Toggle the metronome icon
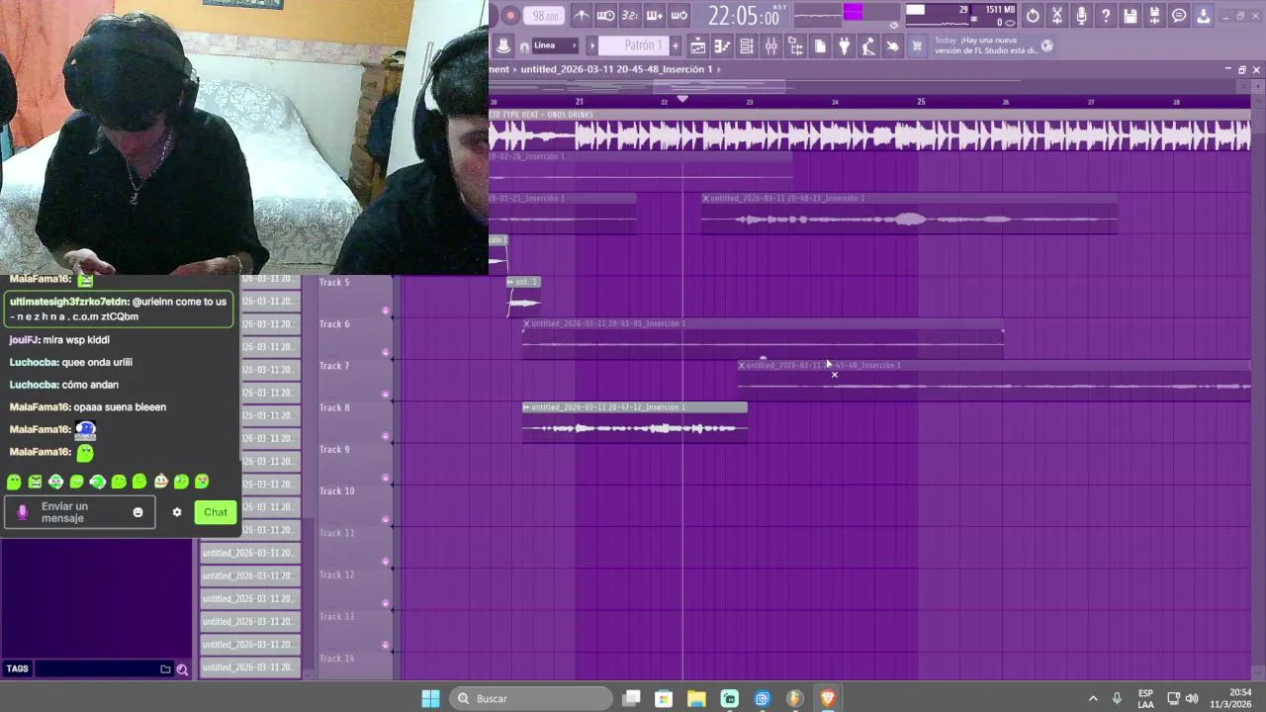Image resolution: width=1266 pixels, height=712 pixels. pos(582,15)
